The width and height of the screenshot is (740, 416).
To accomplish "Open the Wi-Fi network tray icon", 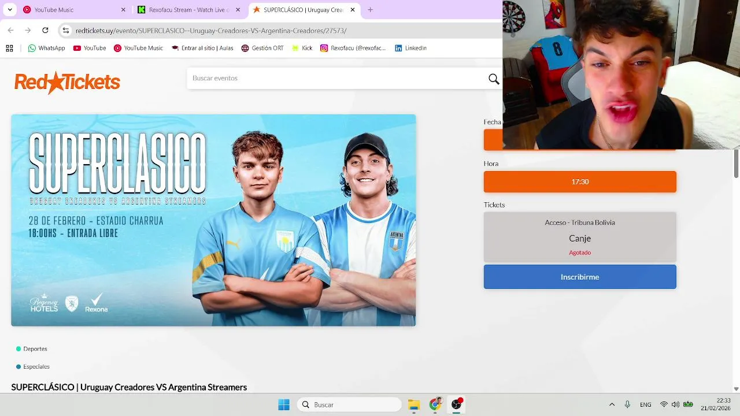I will point(664,404).
